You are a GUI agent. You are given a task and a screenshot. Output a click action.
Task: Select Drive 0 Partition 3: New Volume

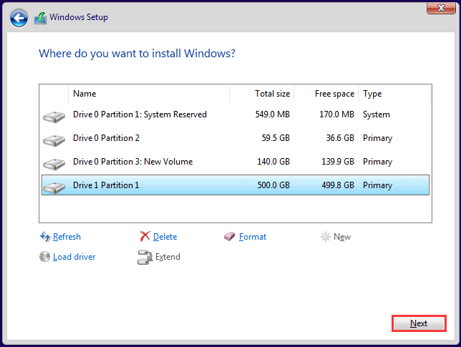tap(236, 161)
